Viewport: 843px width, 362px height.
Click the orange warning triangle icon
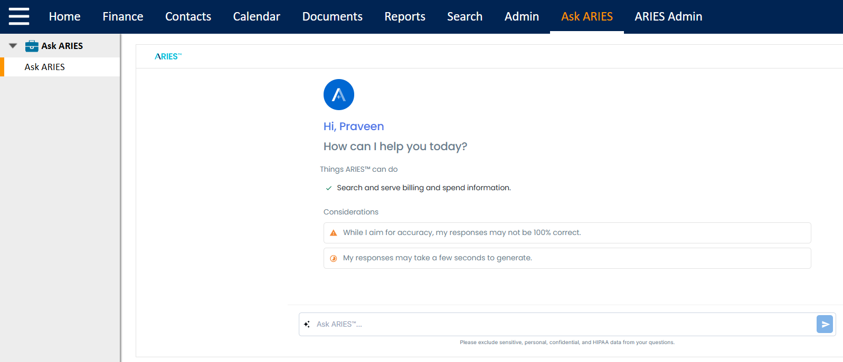click(x=334, y=232)
